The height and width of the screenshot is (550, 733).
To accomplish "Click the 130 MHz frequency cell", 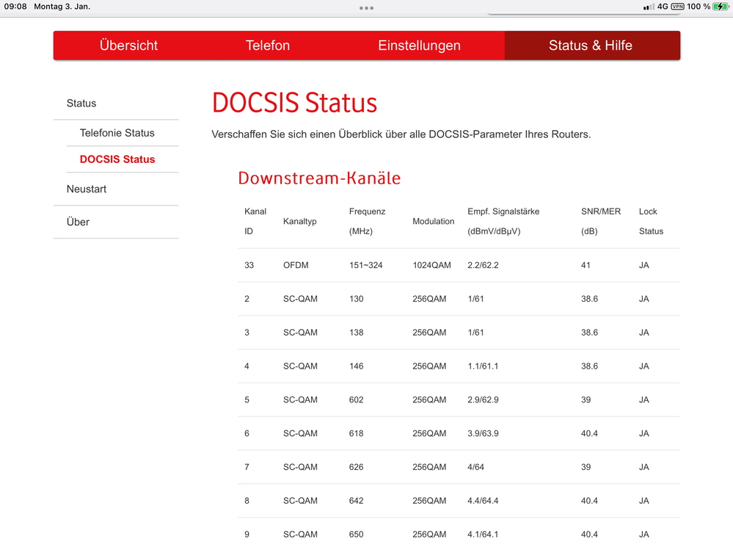I will (x=356, y=299).
